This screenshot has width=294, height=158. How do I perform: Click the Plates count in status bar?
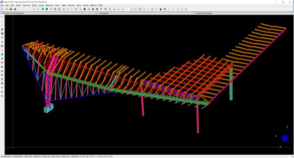28,156
